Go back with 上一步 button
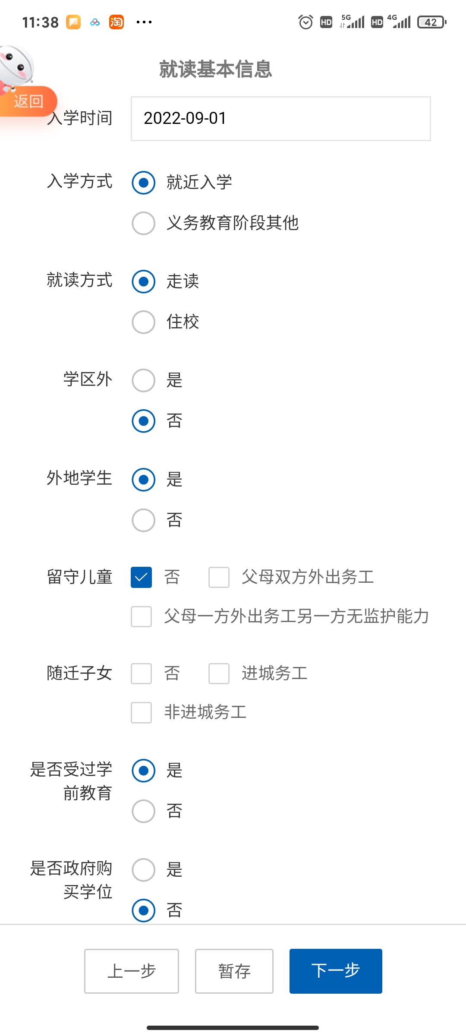Image resolution: width=466 pixels, height=1036 pixels. 132,971
